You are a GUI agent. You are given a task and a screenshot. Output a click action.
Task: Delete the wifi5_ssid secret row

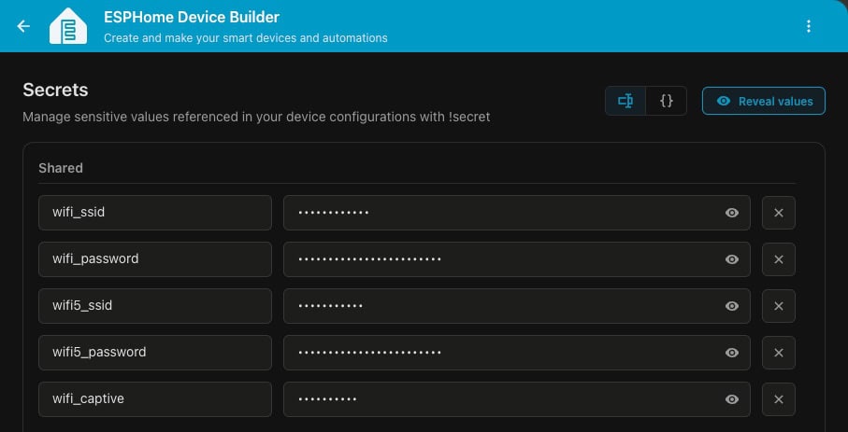(778, 306)
